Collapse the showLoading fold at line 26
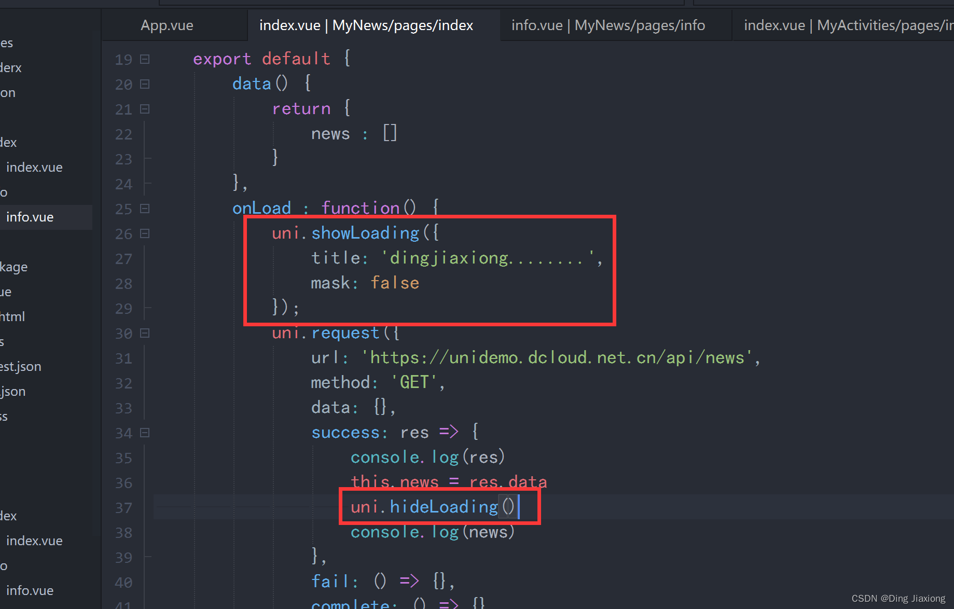Screen dimensions: 954x609 tap(145, 233)
